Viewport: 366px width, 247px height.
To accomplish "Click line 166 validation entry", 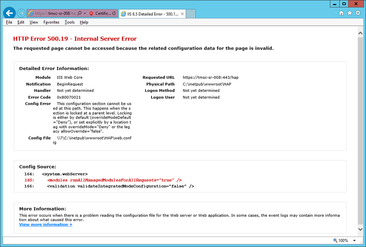I will tap(120, 186).
